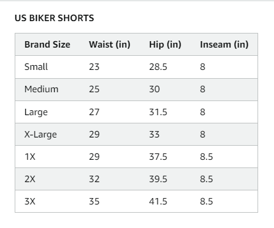The height and width of the screenshot is (228, 274).
Task: Select the 2X size row label
Action: (x=30, y=179)
